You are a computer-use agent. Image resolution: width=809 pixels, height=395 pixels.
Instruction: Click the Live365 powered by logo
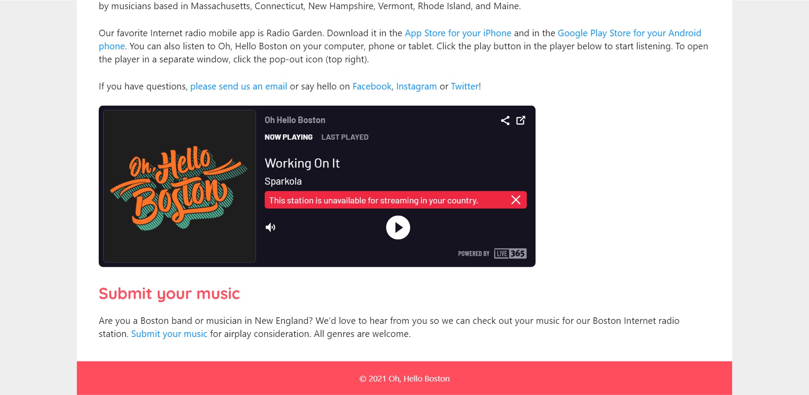point(510,254)
